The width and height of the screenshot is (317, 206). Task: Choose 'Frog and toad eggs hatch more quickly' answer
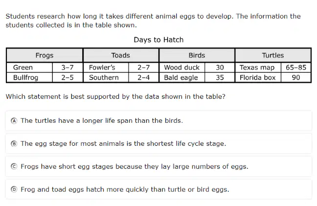tap(158, 189)
